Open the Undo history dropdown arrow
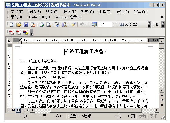170x123 pixels. pos(87,24)
